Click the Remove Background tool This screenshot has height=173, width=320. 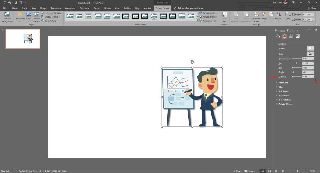pyautogui.click(x=7, y=17)
